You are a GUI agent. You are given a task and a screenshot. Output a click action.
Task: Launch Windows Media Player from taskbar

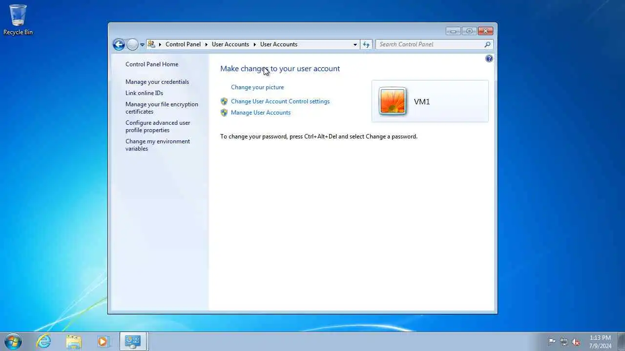tap(103, 341)
